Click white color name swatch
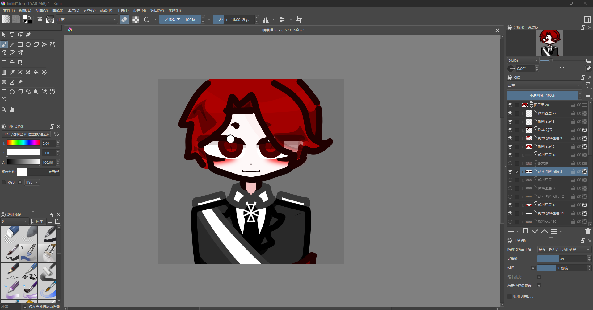593x310 pixels. [x=22, y=172]
